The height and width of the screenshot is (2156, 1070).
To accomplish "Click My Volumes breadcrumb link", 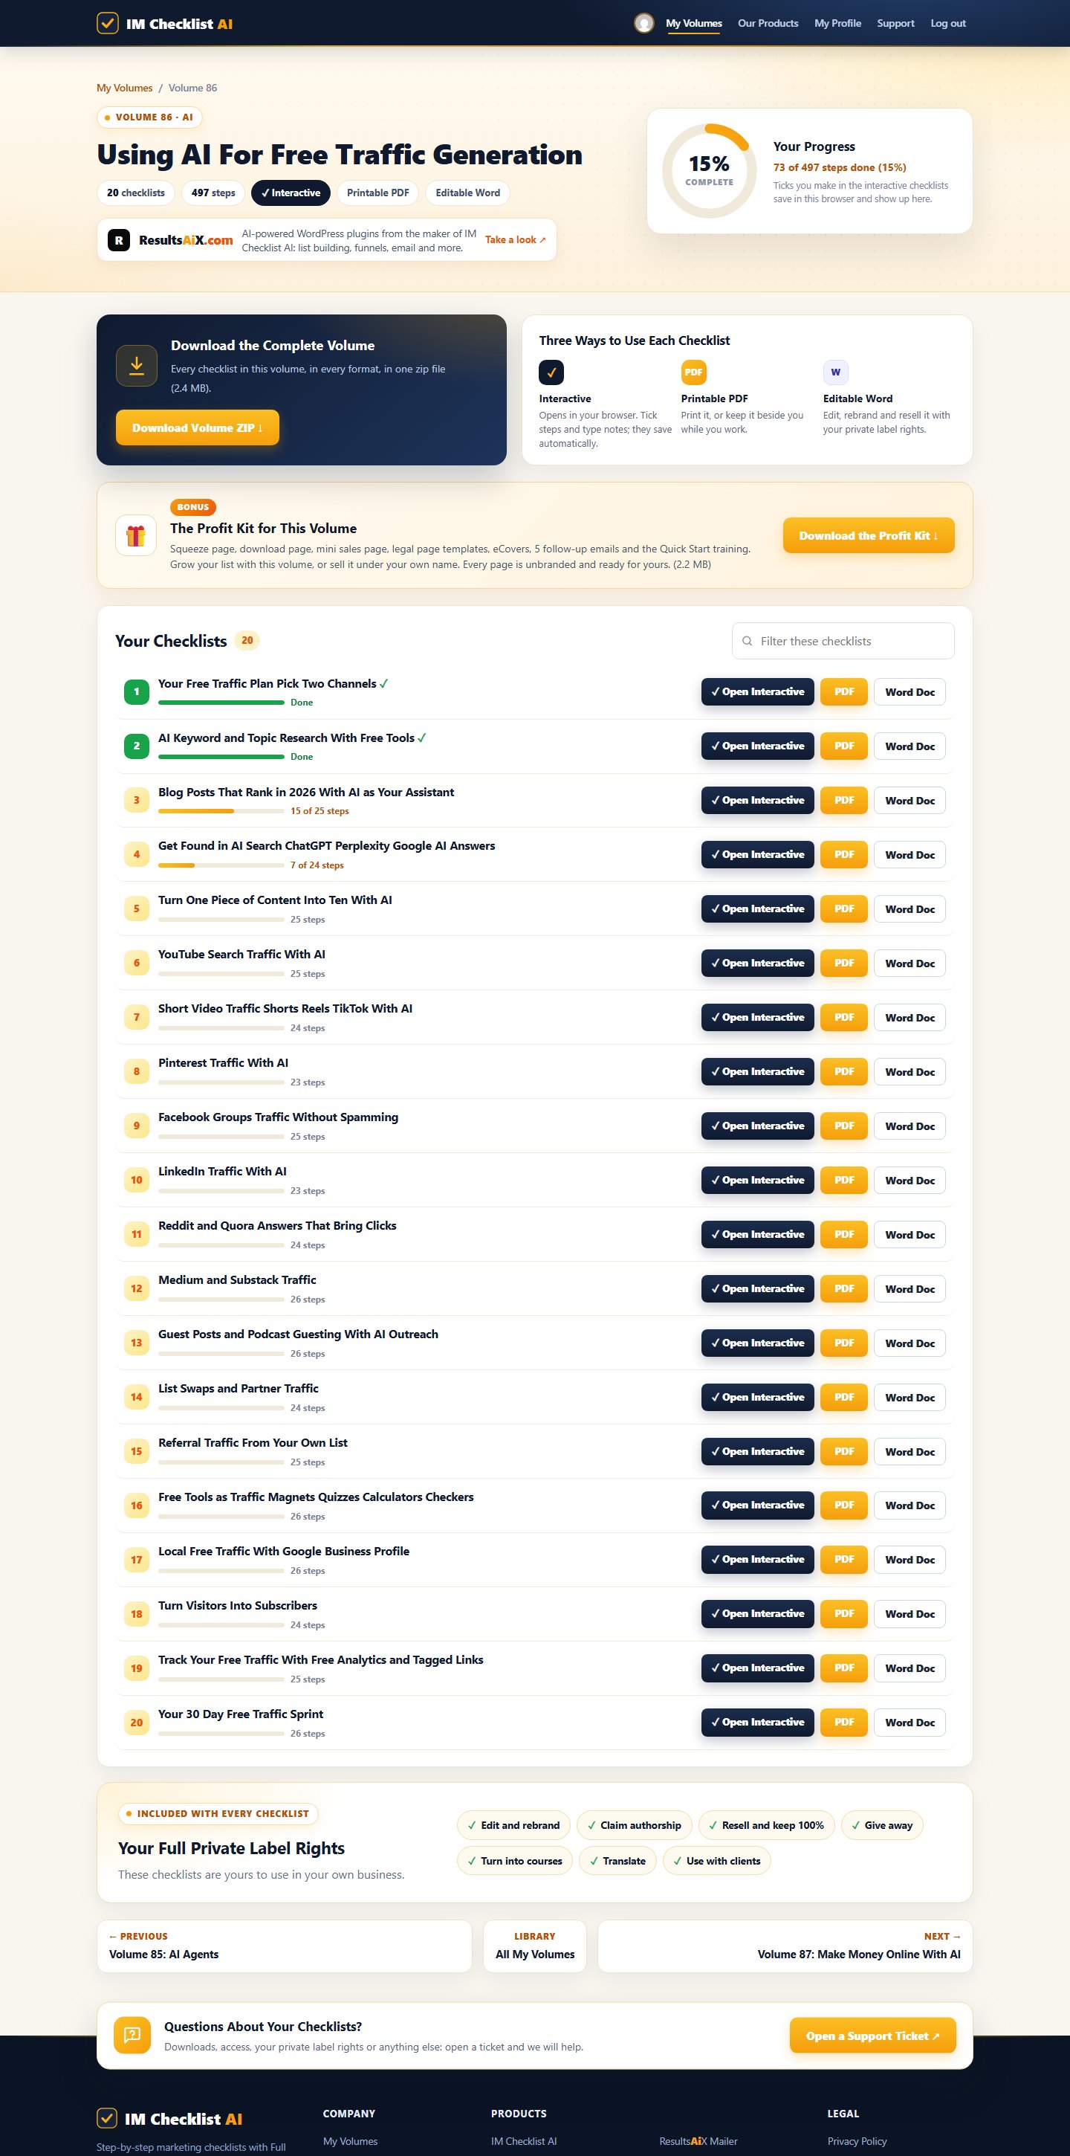I will (125, 88).
